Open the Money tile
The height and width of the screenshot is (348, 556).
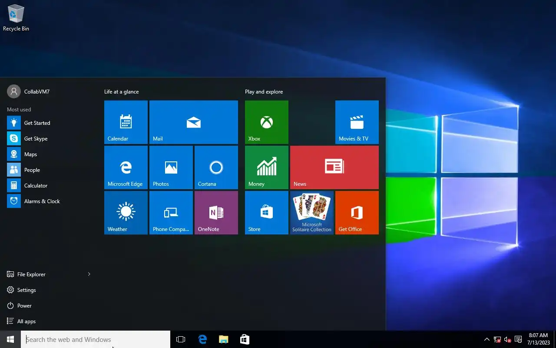267,167
